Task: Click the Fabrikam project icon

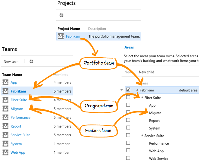Action: pyautogui.click(x=61, y=36)
